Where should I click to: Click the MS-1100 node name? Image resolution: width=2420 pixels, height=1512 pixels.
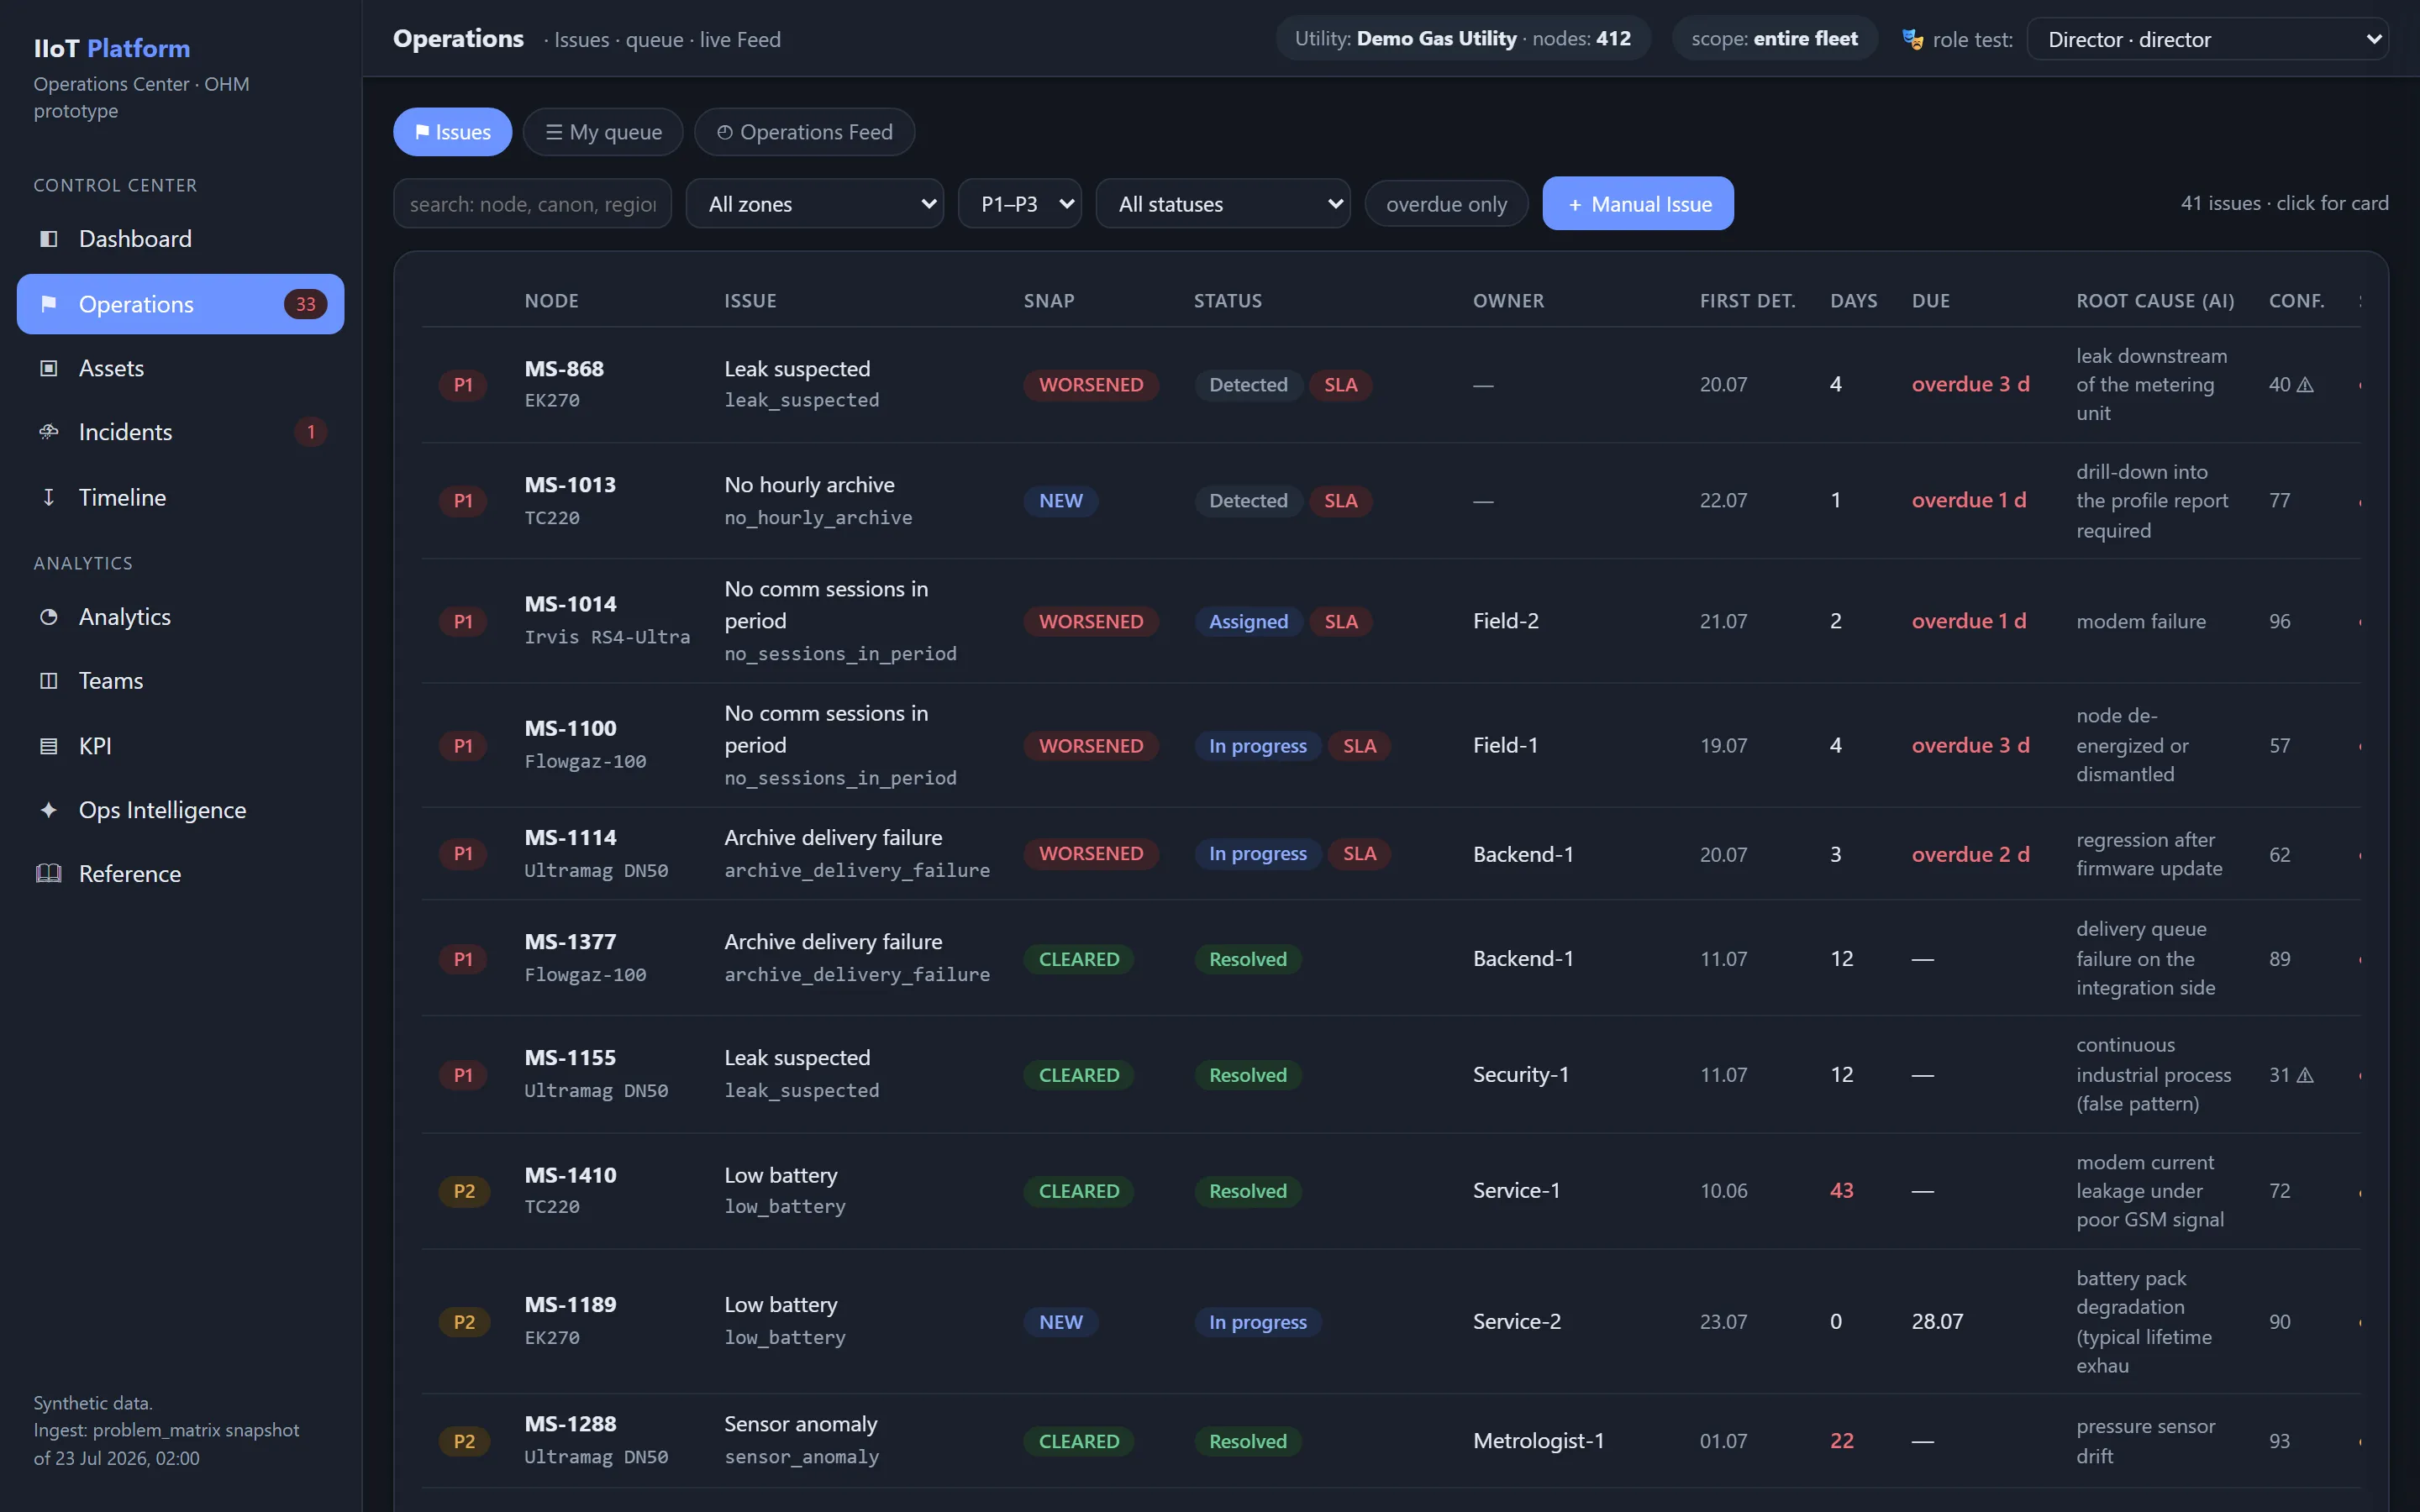[x=571, y=728]
